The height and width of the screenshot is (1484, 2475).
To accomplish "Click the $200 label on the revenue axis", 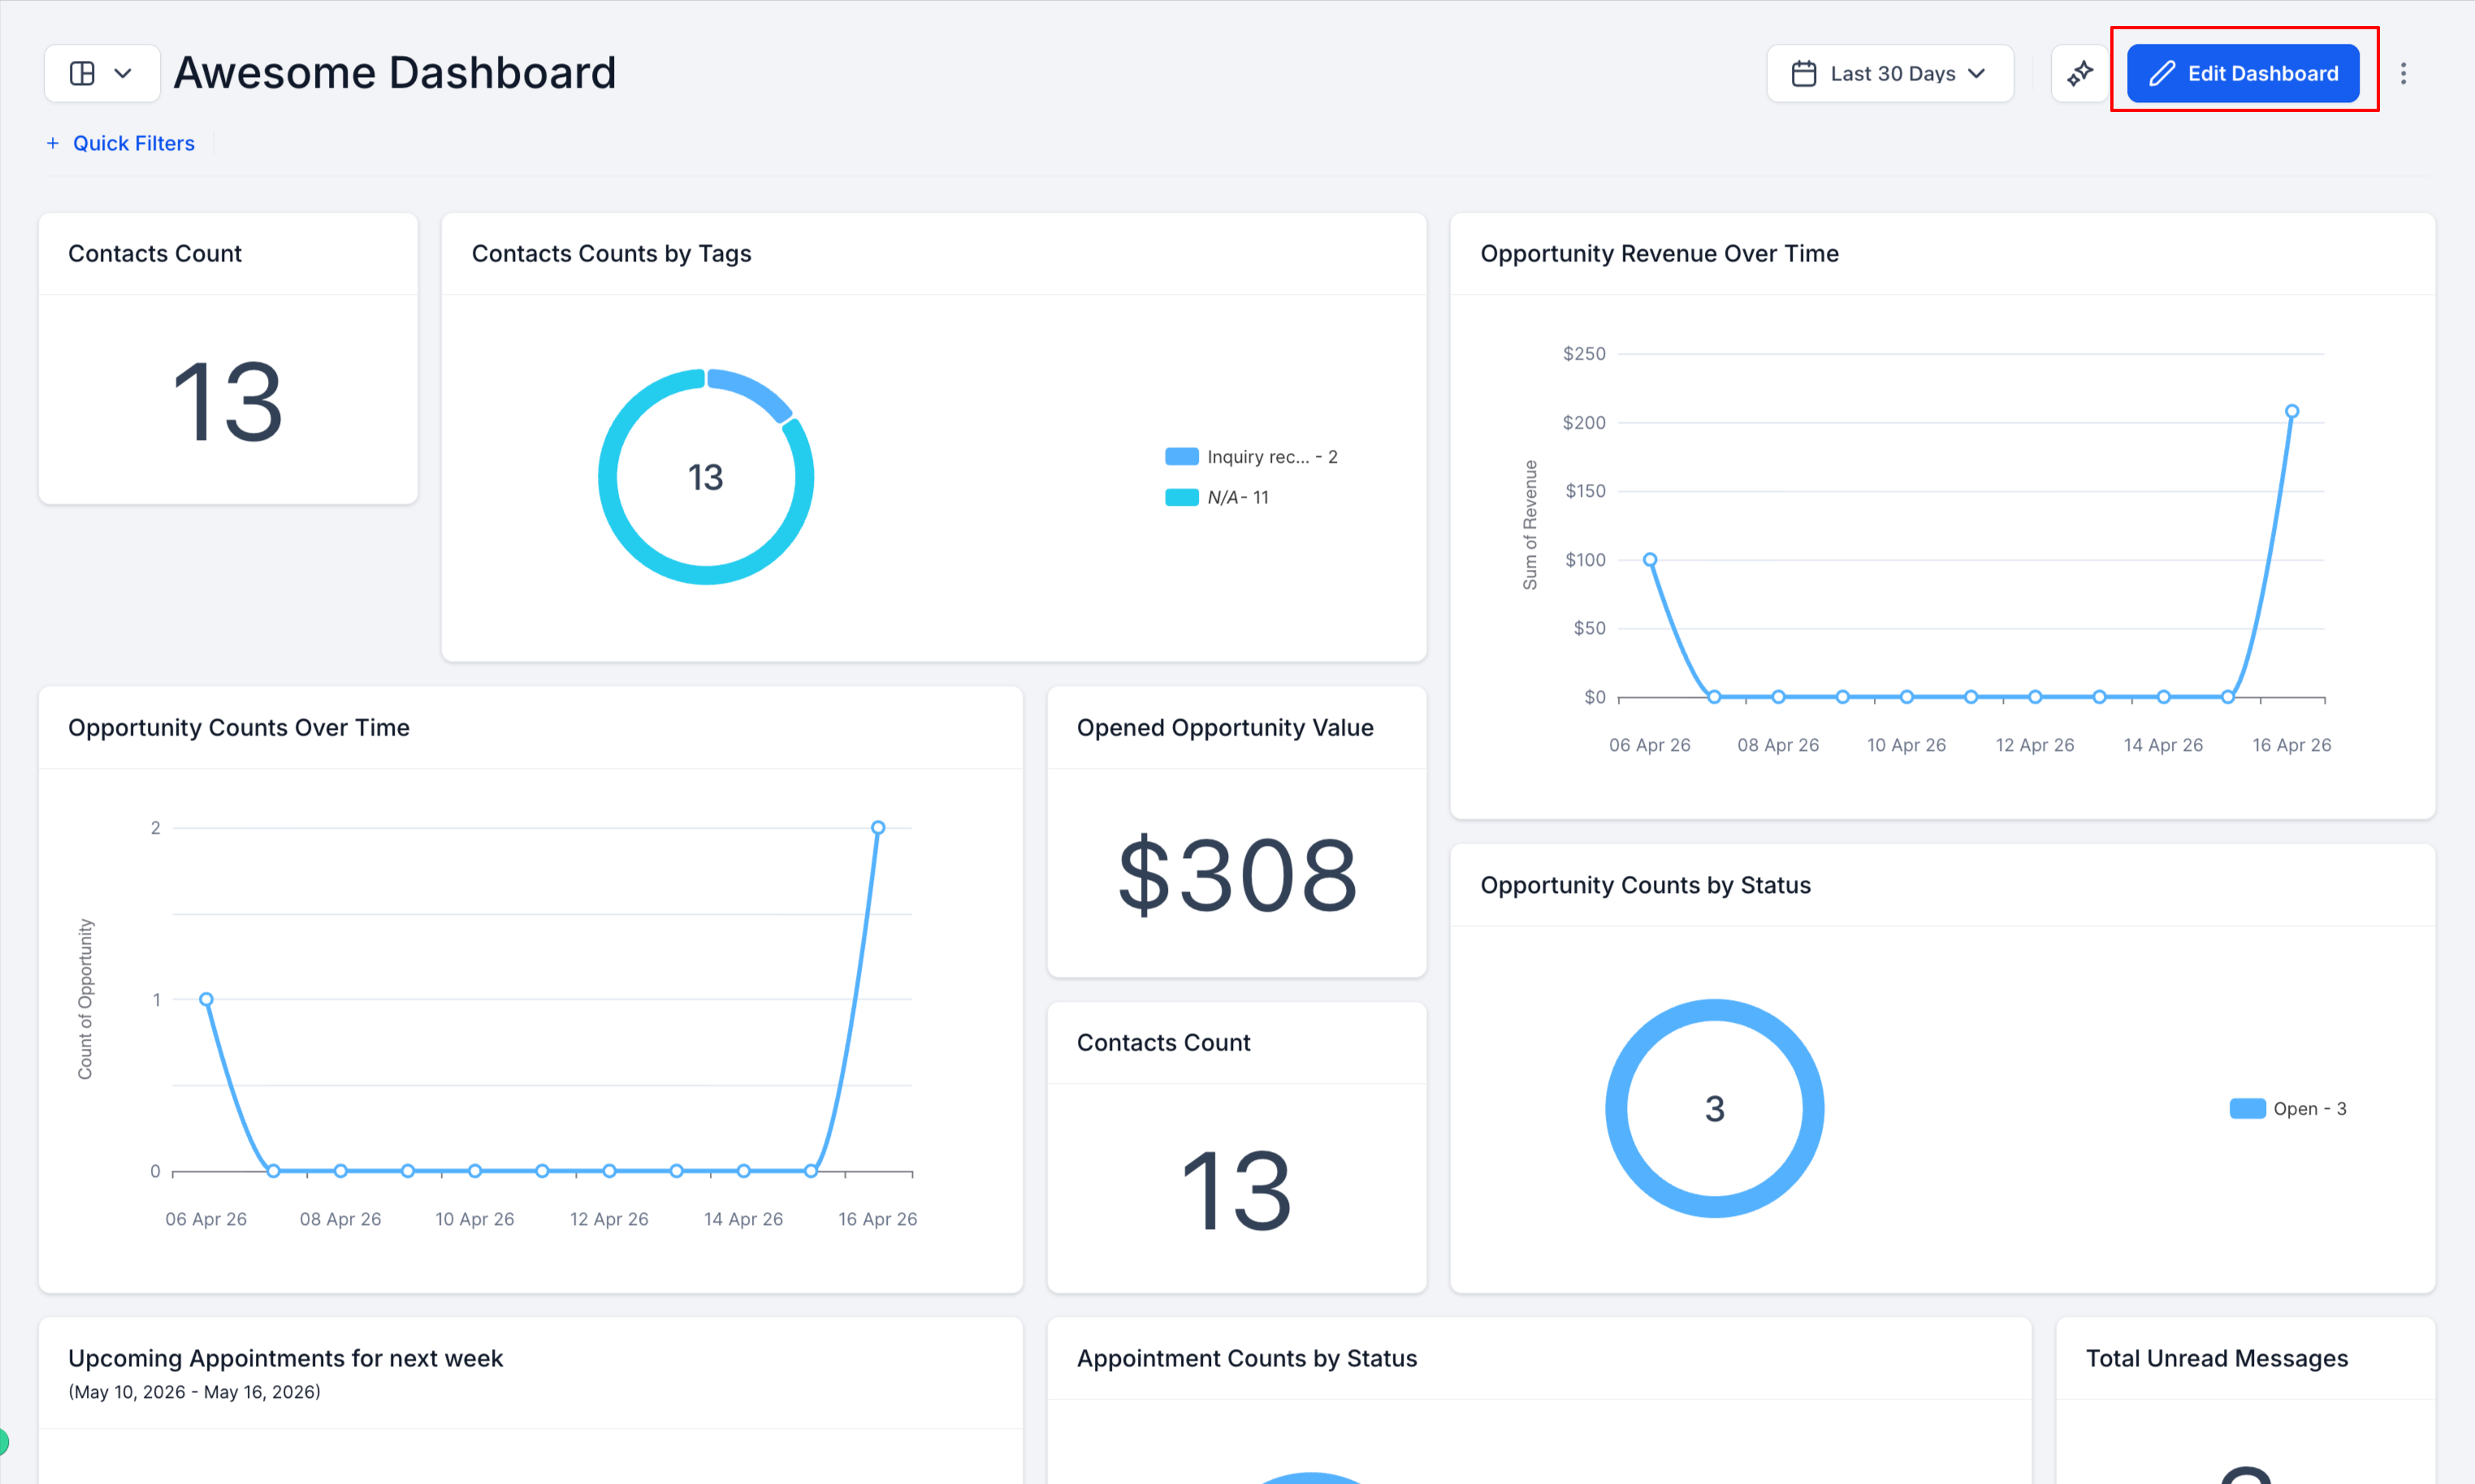I will [x=1585, y=423].
